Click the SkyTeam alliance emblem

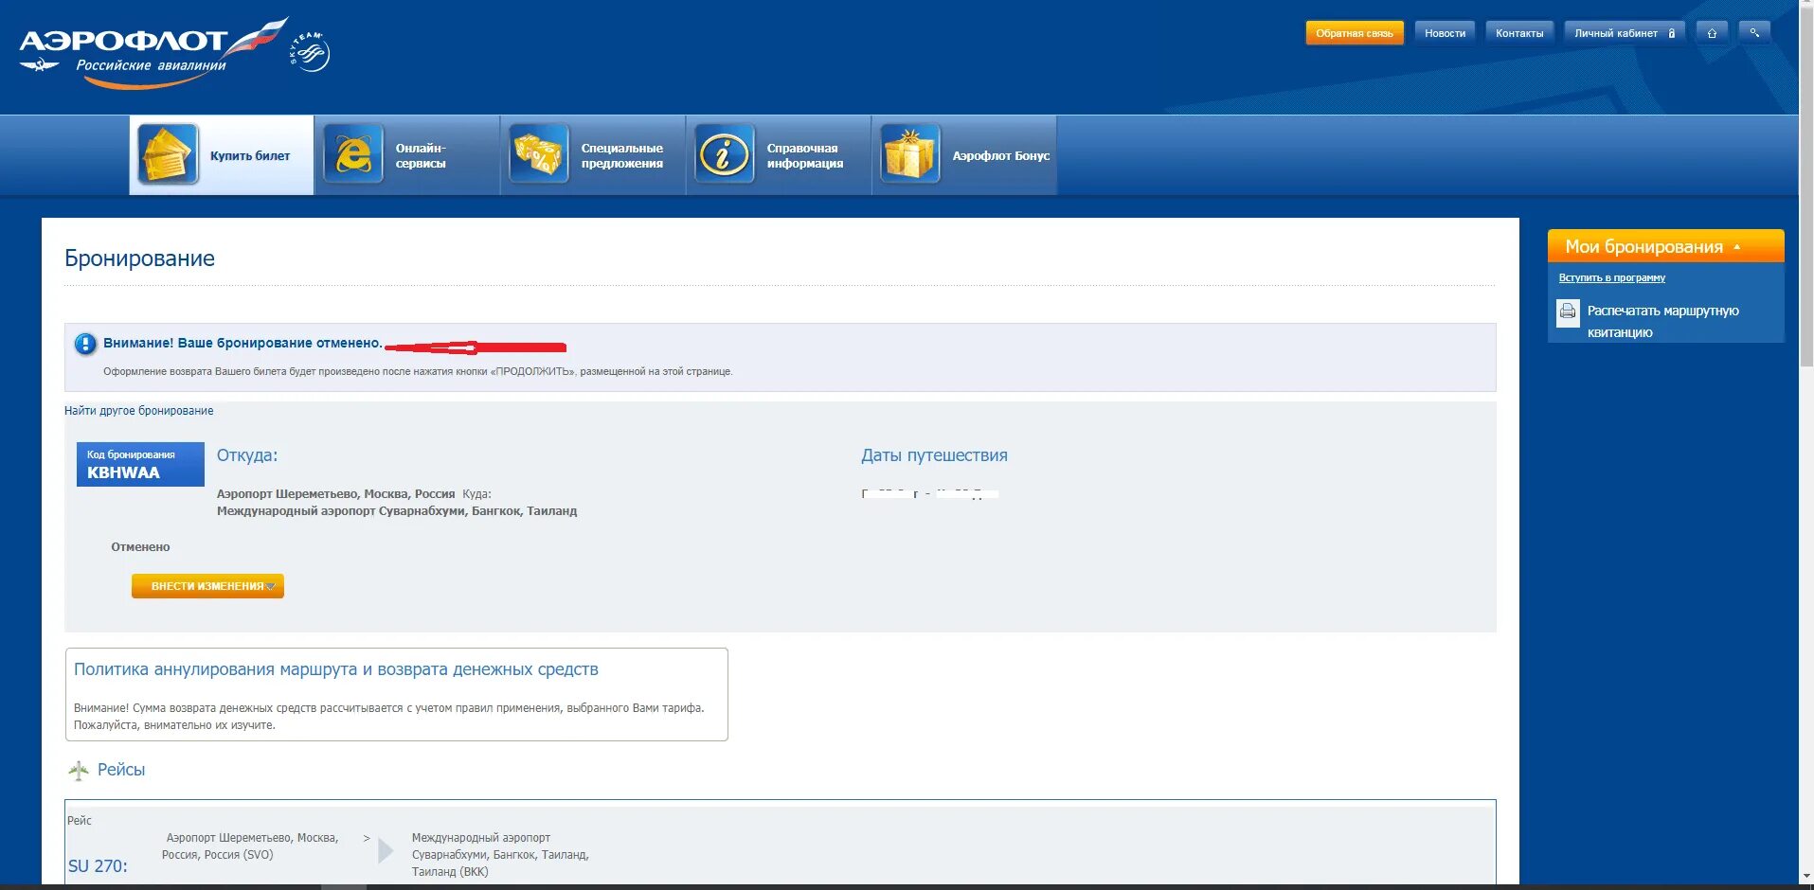pyautogui.click(x=309, y=52)
